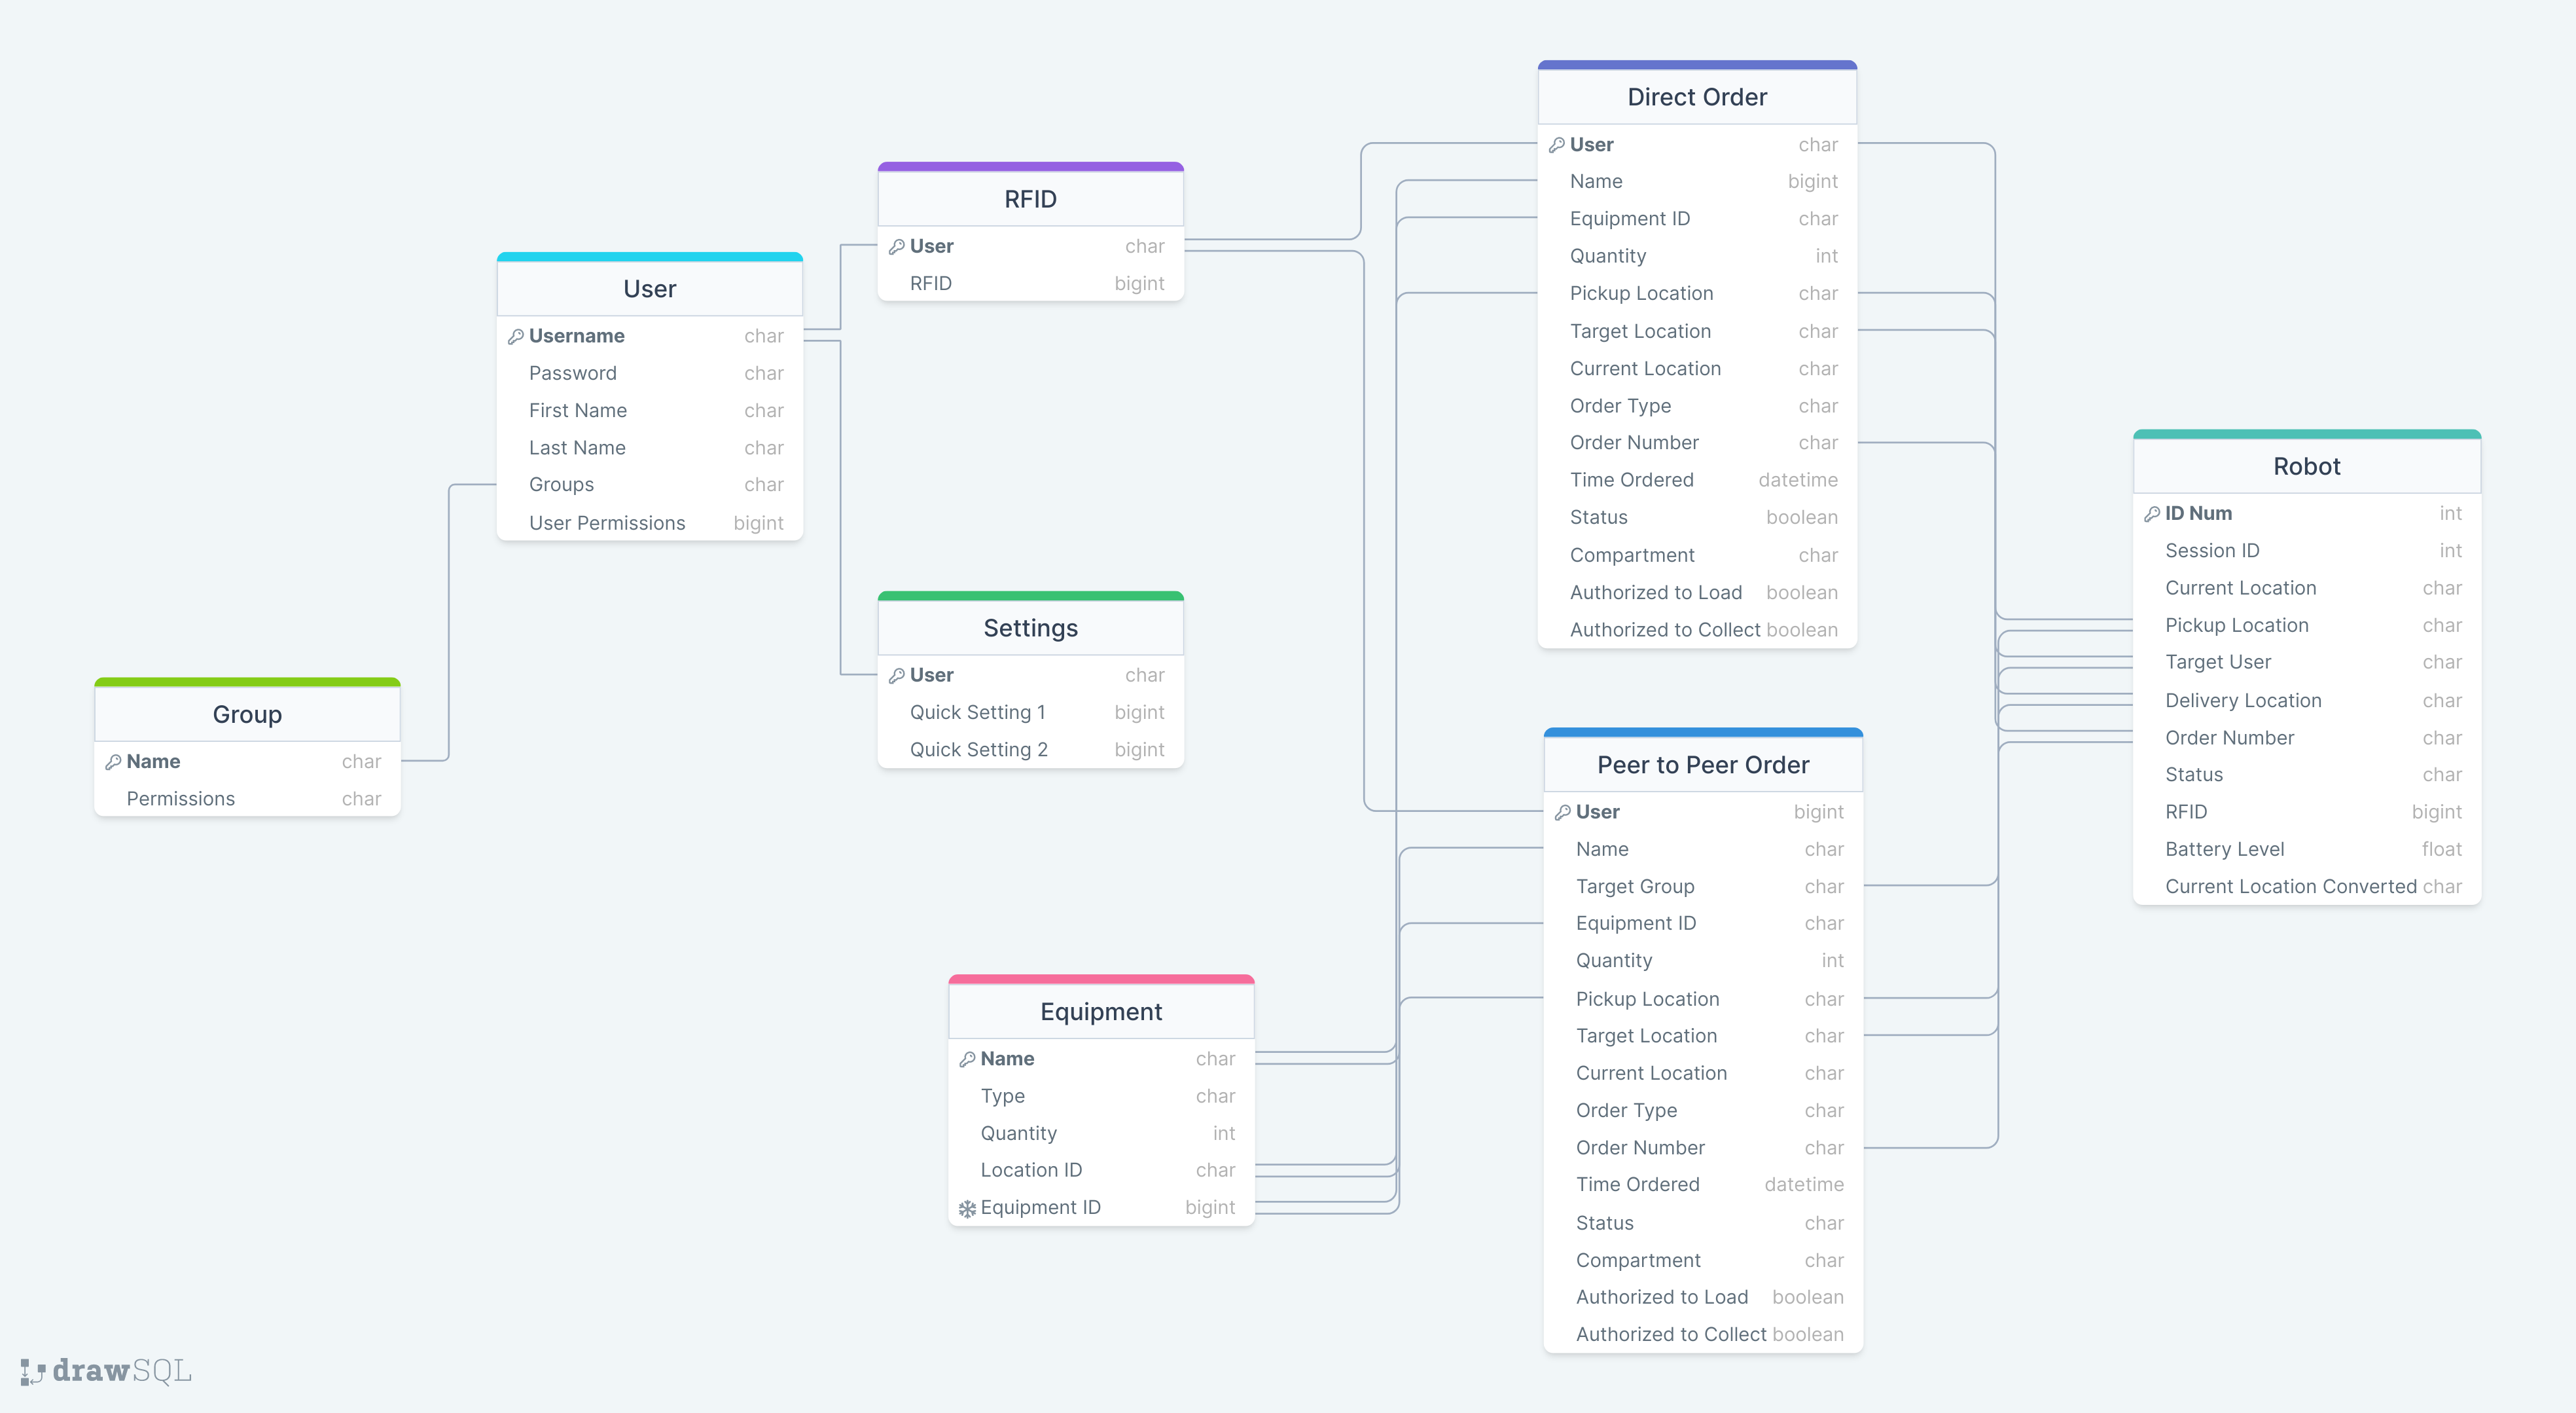The image size is (2576, 1413).
Task: Click the snowflake icon next to Equipment ID
Action: coord(967,1208)
